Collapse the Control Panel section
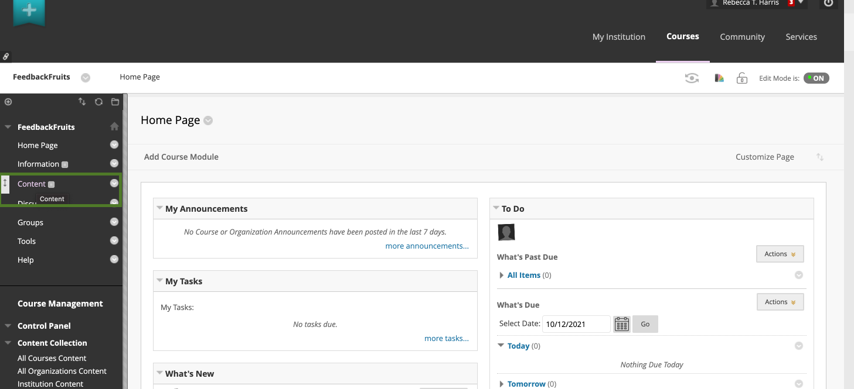Viewport: 854px width, 389px height. [x=8, y=326]
